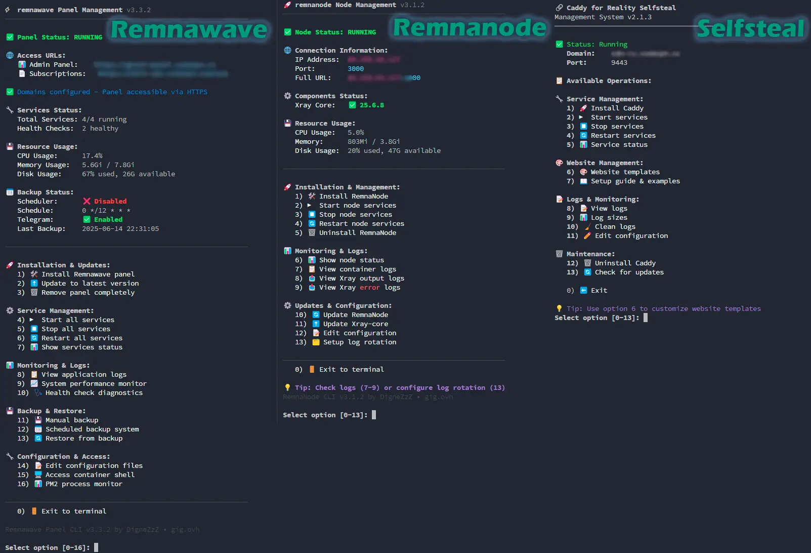Click the View application logs icon

pos(33,374)
